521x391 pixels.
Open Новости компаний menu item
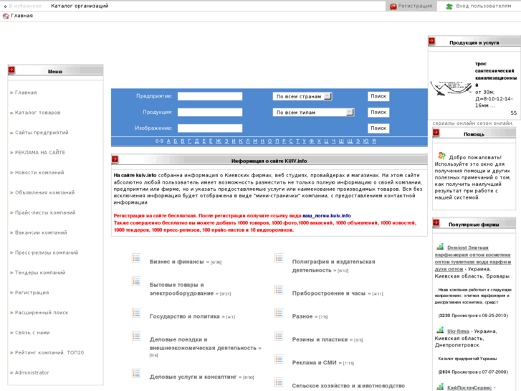pos(39,172)
